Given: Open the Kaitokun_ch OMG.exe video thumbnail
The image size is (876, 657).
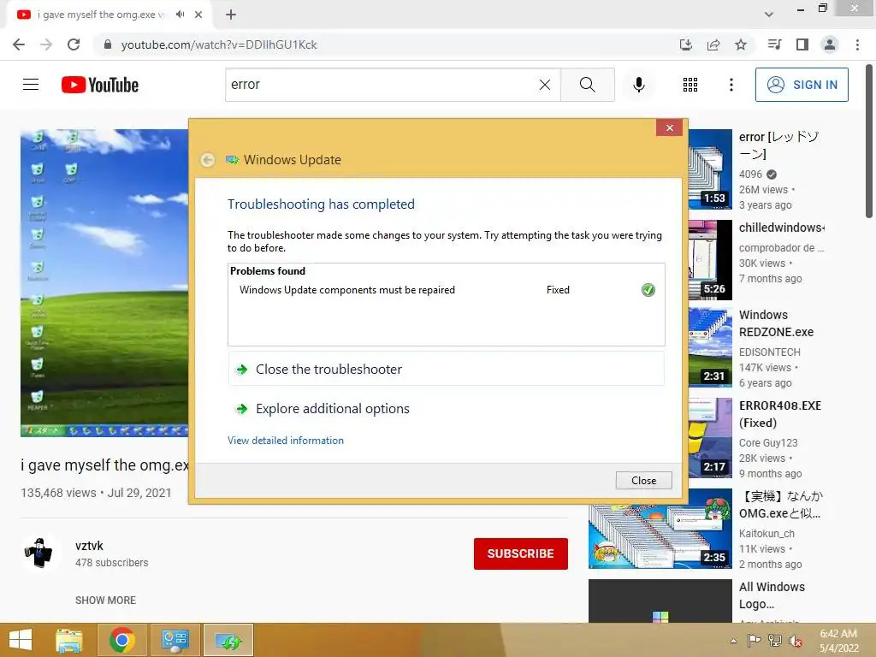Looking at the screenshot, I should click(x=660, y=529).
